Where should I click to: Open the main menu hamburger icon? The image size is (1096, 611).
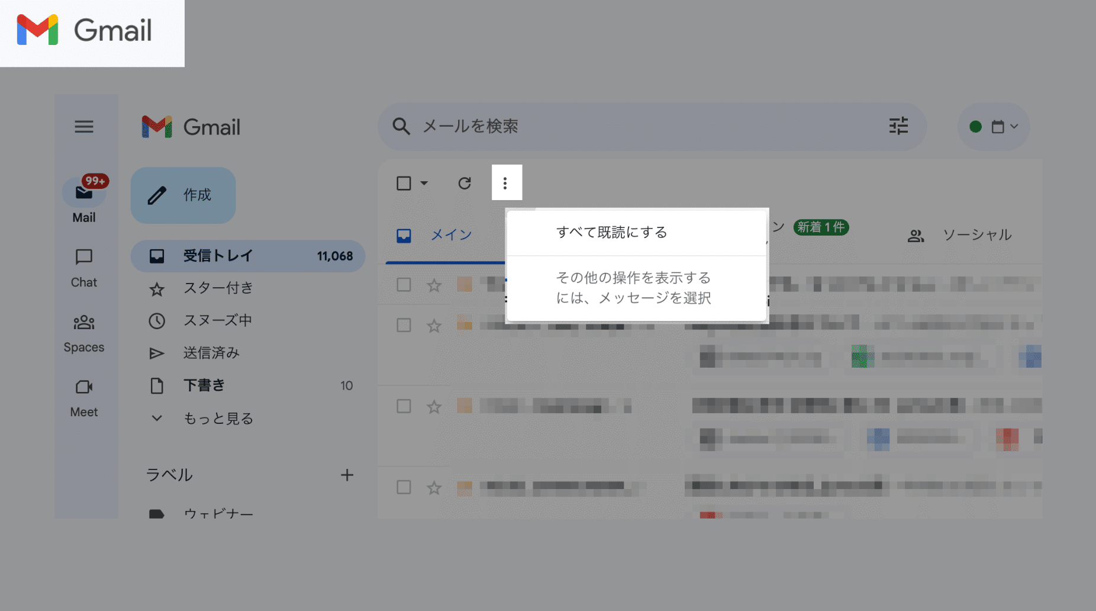[84, 127]
